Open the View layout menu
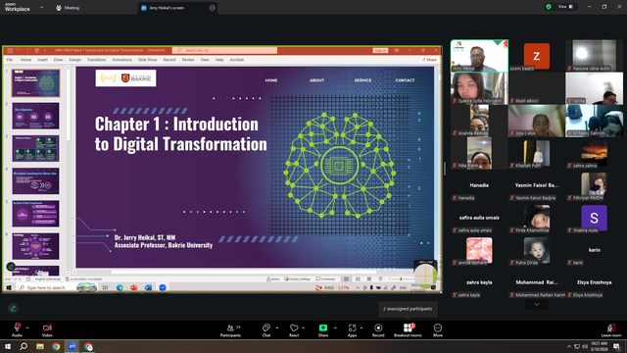 point(565,7)
